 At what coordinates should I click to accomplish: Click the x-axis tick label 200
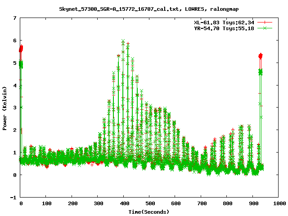tap(72, 203)
